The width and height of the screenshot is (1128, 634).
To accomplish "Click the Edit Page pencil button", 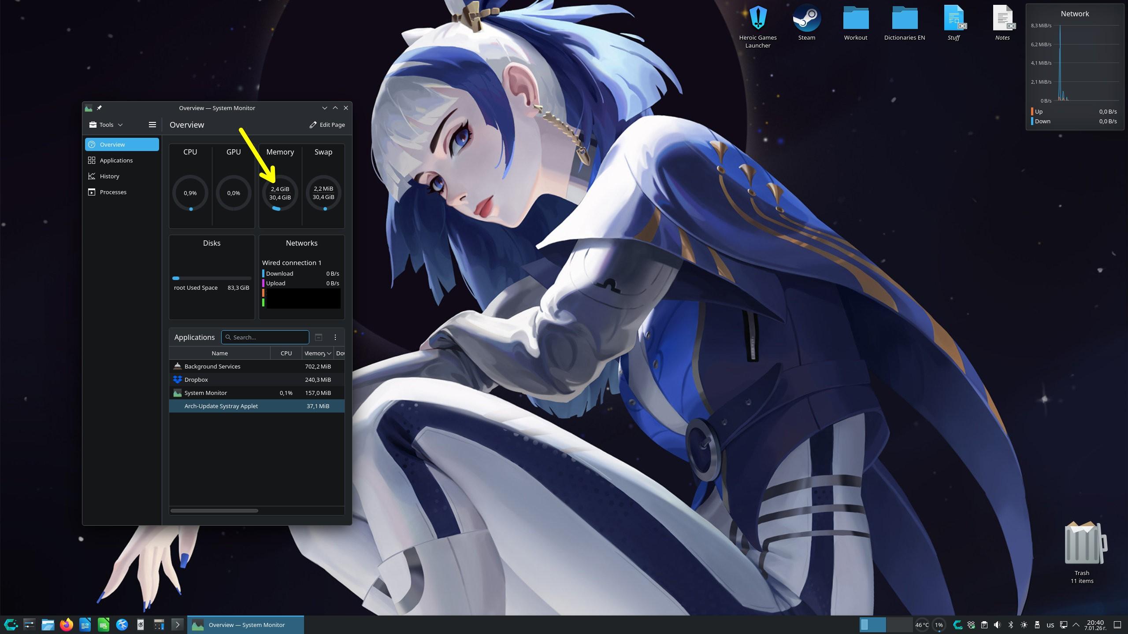I will [327, 125].
